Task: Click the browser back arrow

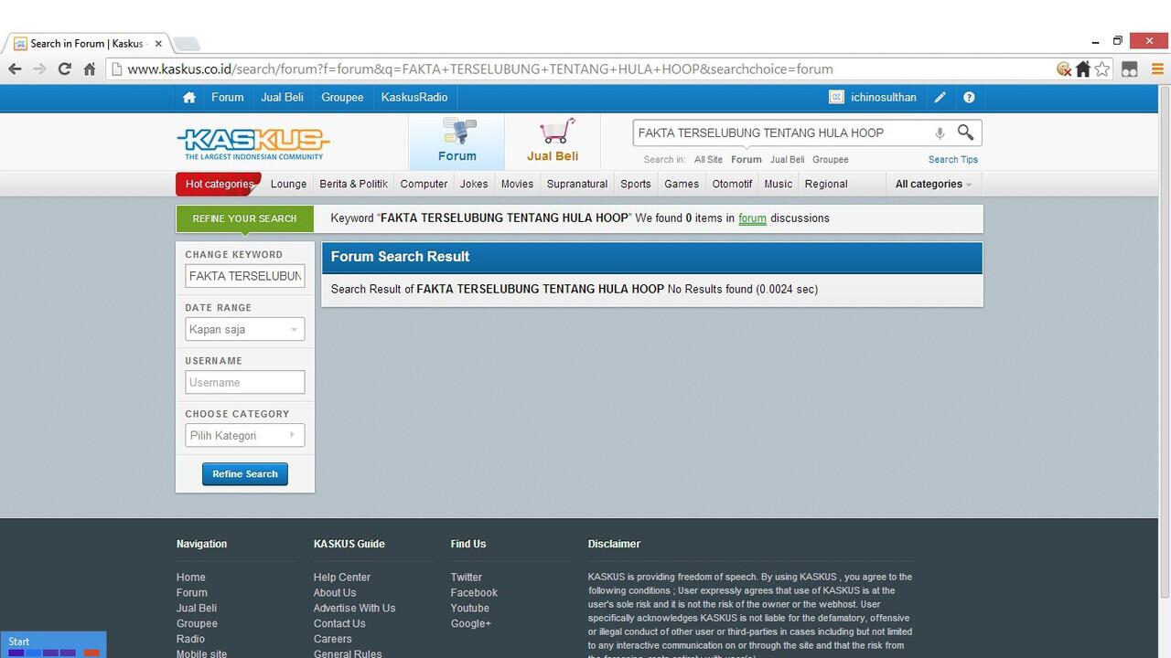Action: coord(15,69)
